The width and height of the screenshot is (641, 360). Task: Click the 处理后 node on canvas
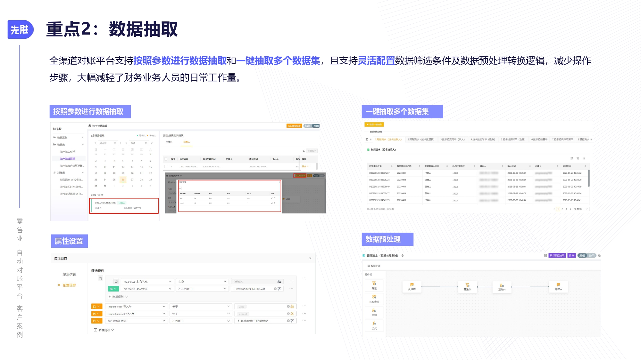click(558, 286)
